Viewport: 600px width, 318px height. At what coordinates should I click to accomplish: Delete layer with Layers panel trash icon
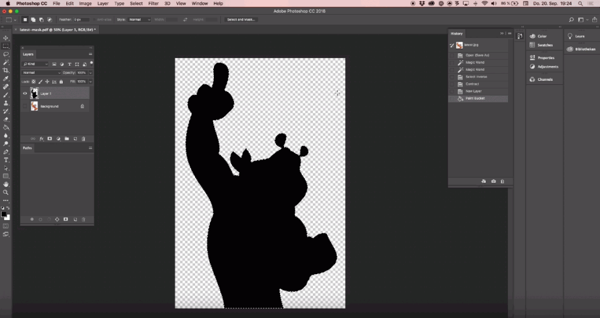[x=84, y=139]
